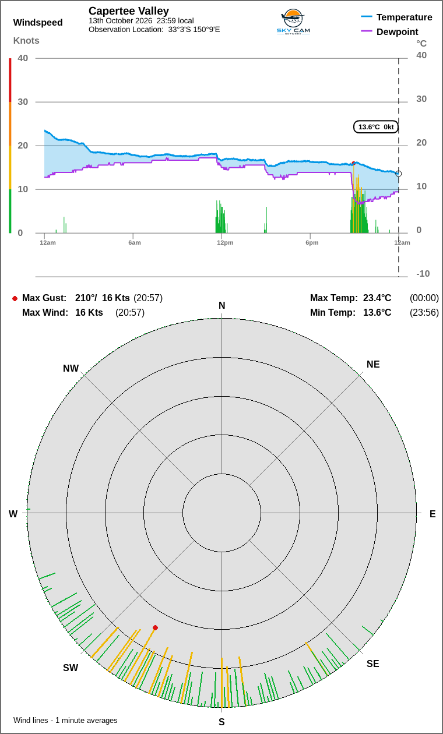Click the red Max Gust dot in legend

[x=15, y=298]
